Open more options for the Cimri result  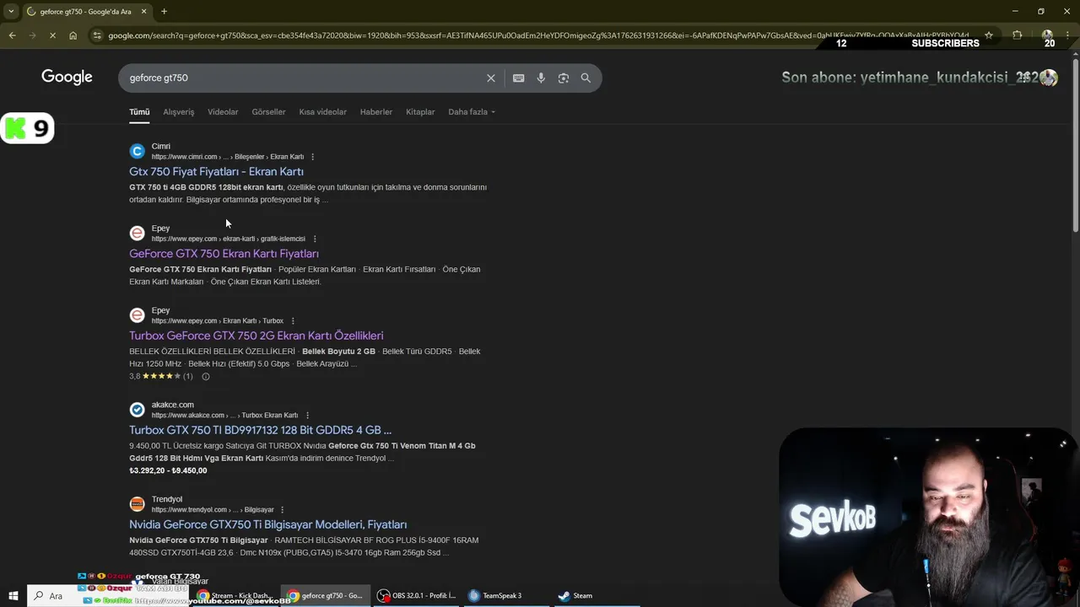tap(312, 157)
